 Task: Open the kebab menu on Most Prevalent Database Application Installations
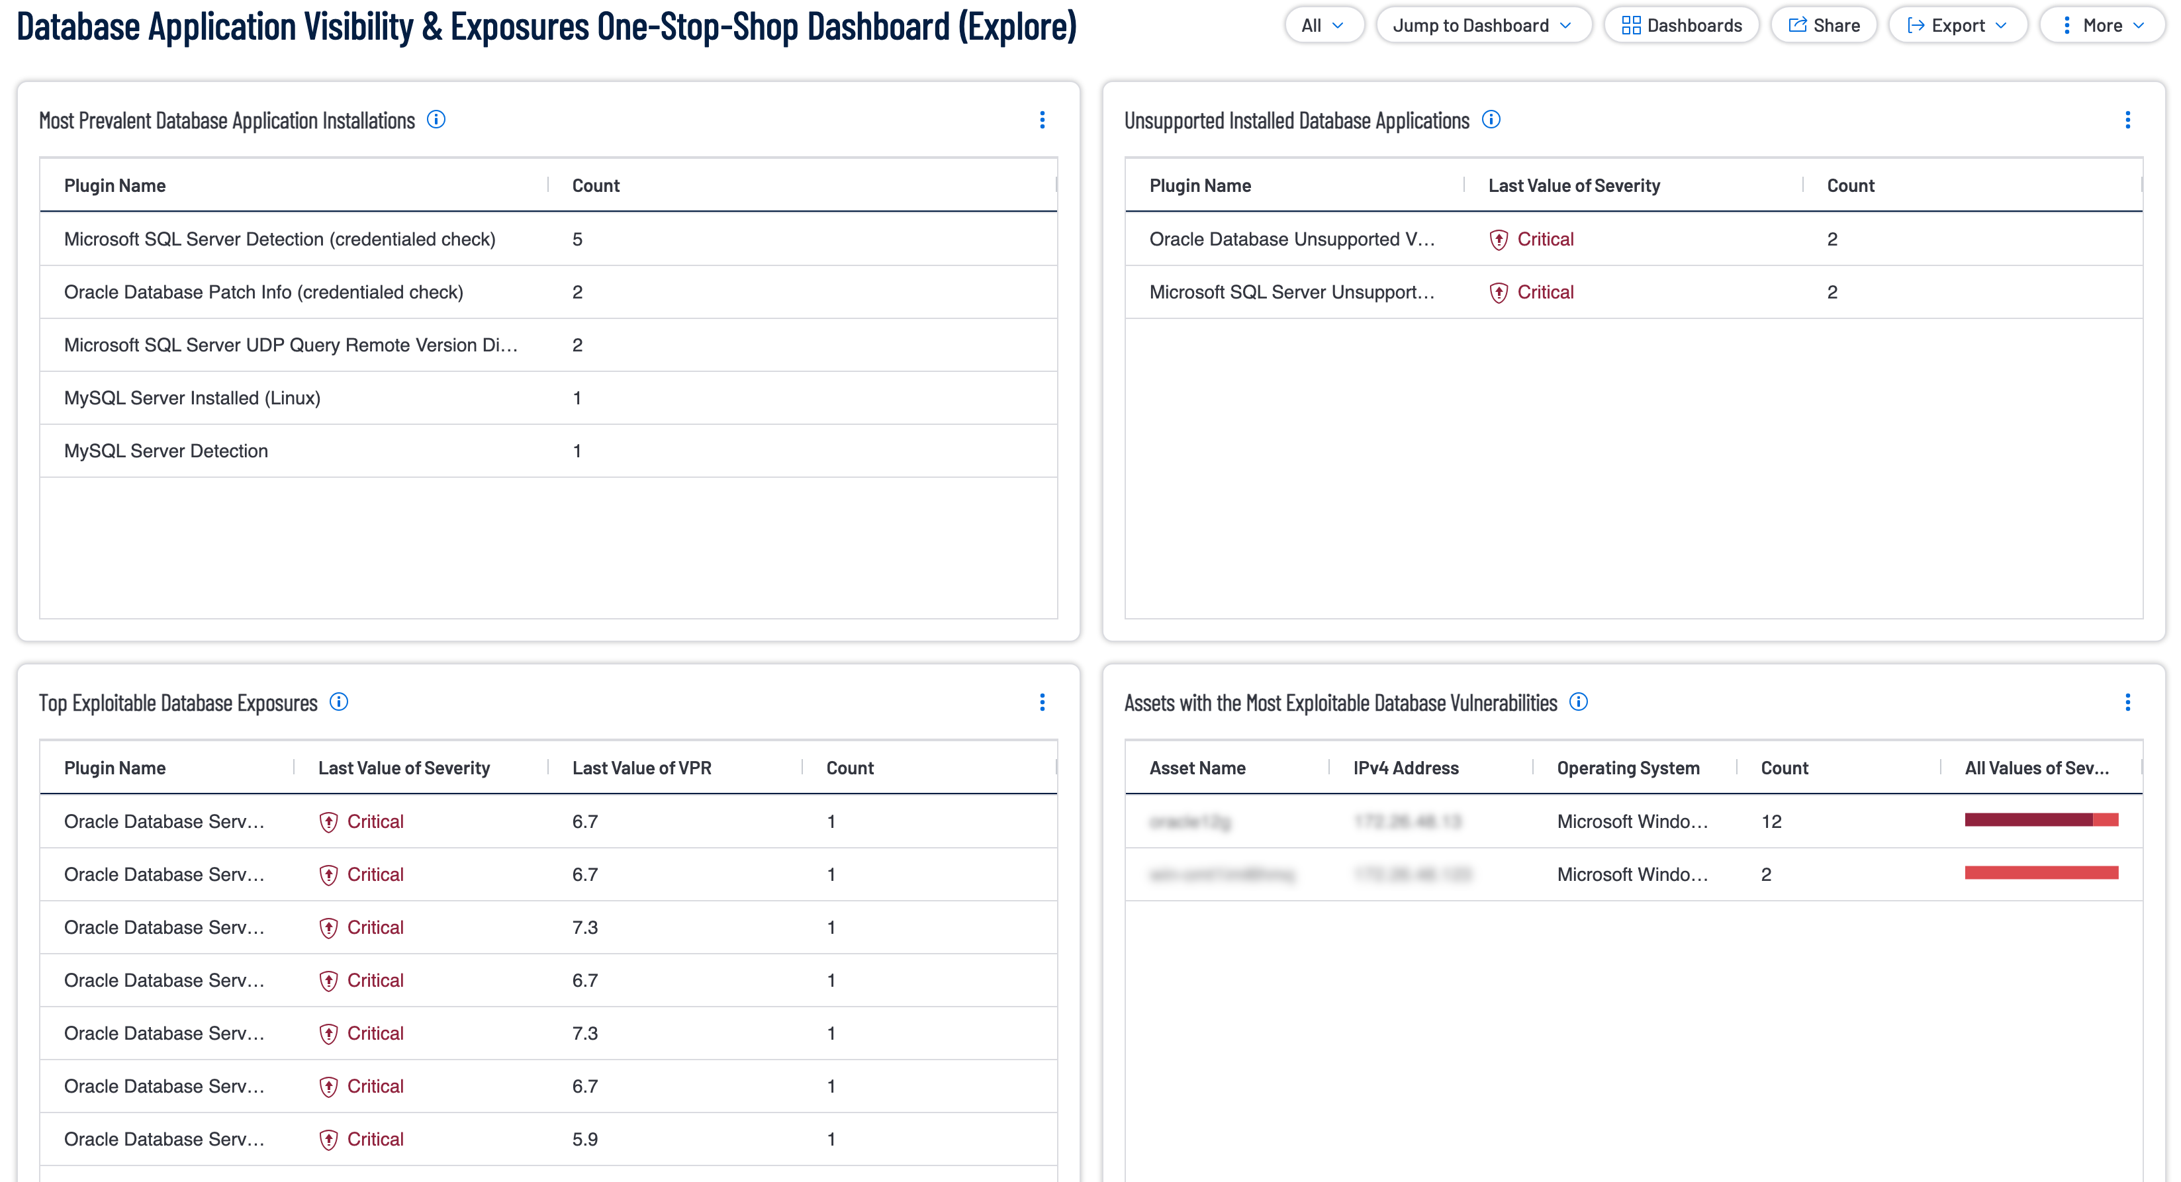pyautogui.click(x=1043, y=119)
